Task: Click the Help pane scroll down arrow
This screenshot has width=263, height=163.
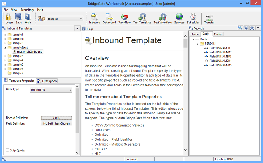Action: [185, 150]
